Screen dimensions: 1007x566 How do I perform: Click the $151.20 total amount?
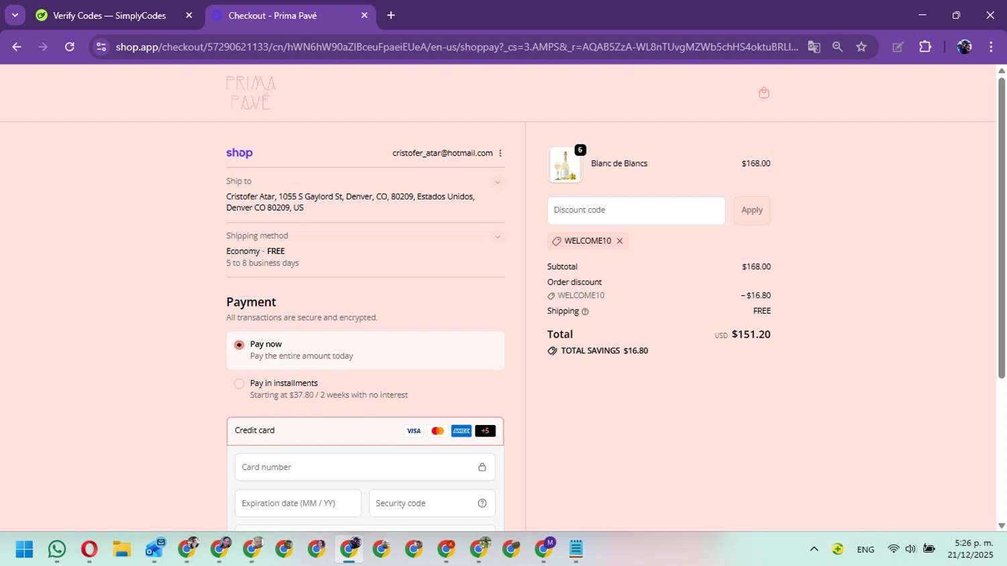pyautogui.click(x=751, y=334)
